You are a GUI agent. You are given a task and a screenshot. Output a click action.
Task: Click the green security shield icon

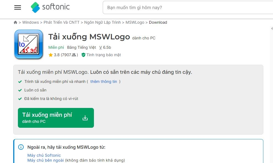[x=83, y=55]
